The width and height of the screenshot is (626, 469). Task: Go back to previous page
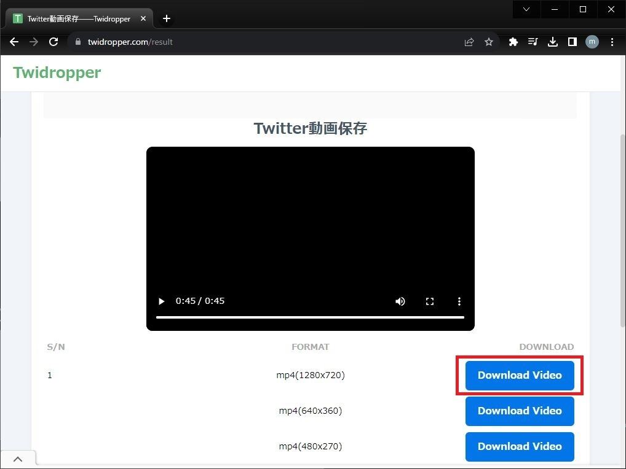click(14, 42)
